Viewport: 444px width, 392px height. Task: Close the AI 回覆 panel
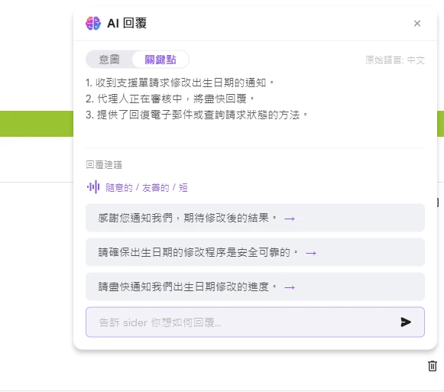(x=417, y=23)
